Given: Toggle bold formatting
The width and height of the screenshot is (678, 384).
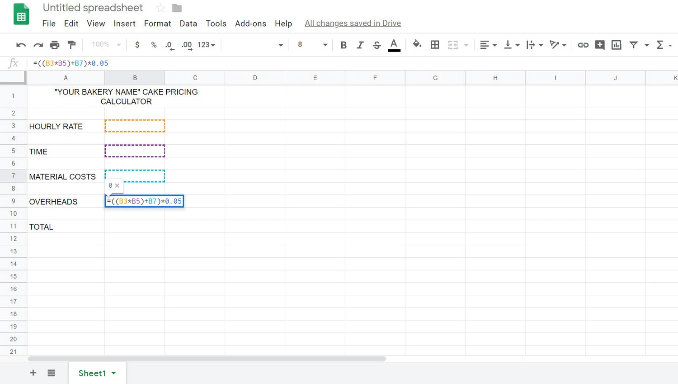Looking at the screenshot, I should 343,45.
